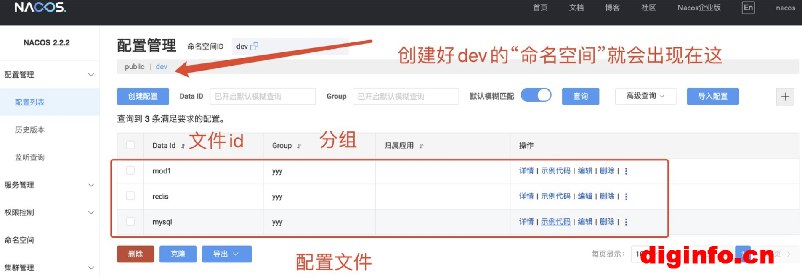The height and width of the screenshot is (278, 802).
Task: Switch to public namespace tab
Action: 135,67
